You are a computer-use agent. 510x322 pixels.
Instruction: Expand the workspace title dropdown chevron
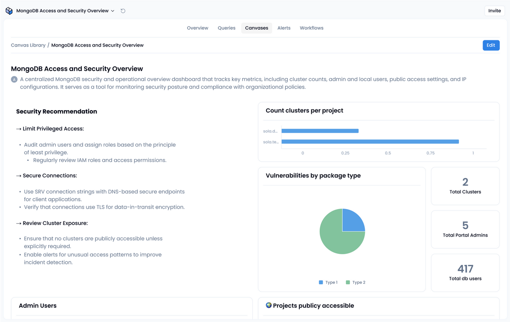pos(112,11)
